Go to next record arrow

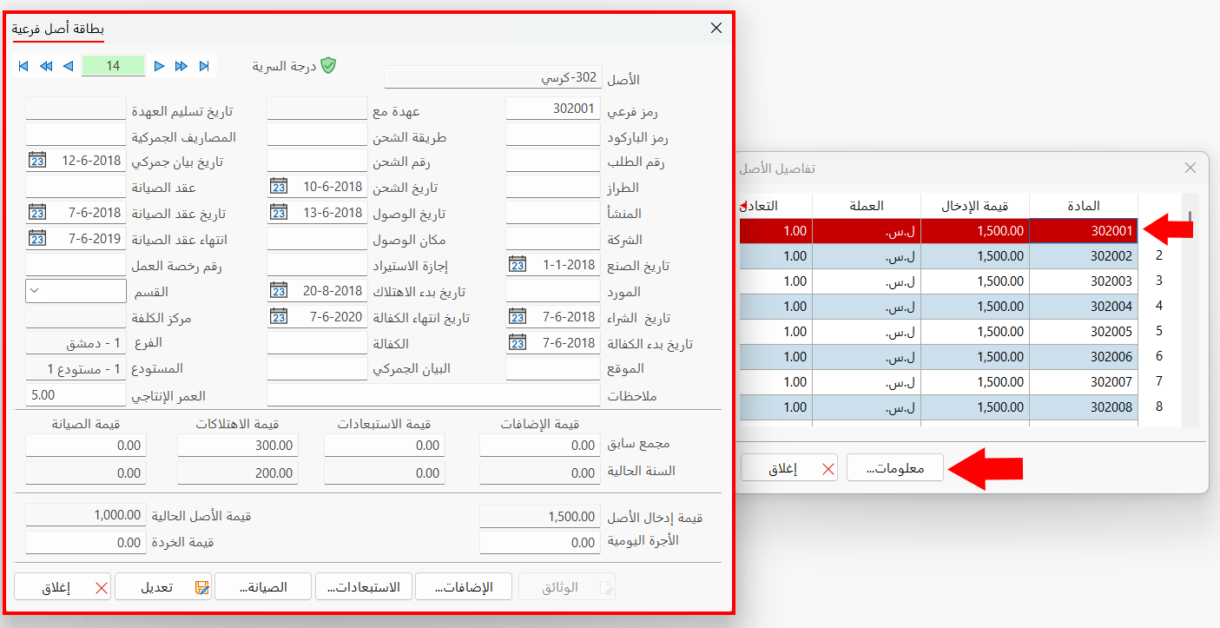[x=159, y=66]
